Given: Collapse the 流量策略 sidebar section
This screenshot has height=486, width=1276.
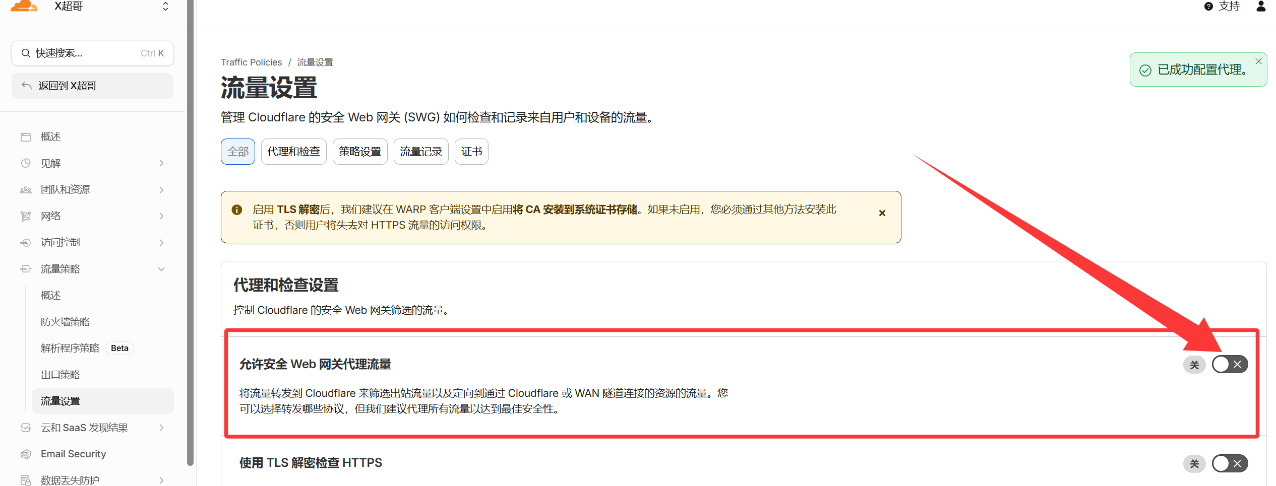Looking at the screenshot, I should pos(161,269).
